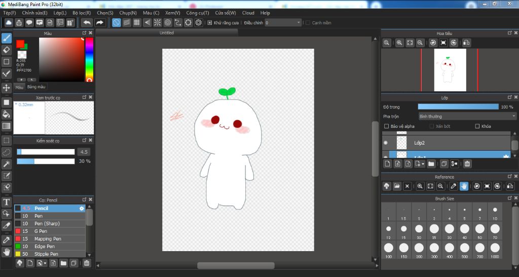Add layer folder in Lớp panel
The width and height of the screenshot is (519, 277).
[431, 164]
